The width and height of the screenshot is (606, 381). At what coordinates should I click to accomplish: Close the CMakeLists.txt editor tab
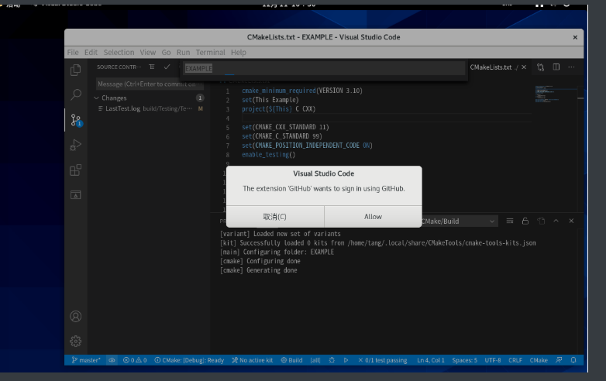[x=524, y=67]
